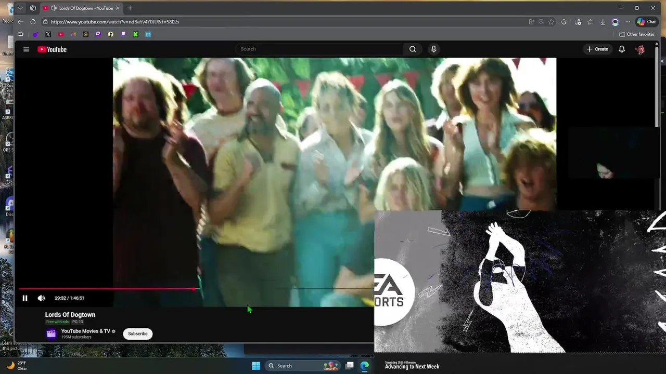
Task: Open the YouTube hamburger guide menu
Action: [26, 49]
